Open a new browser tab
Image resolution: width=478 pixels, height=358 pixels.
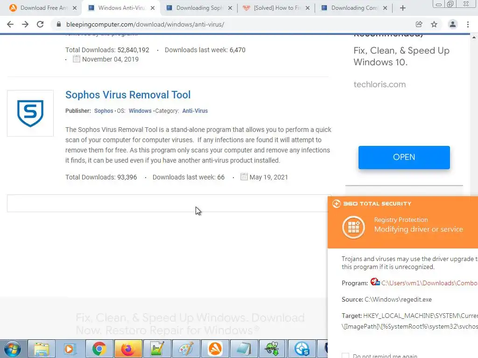point(403,8)
